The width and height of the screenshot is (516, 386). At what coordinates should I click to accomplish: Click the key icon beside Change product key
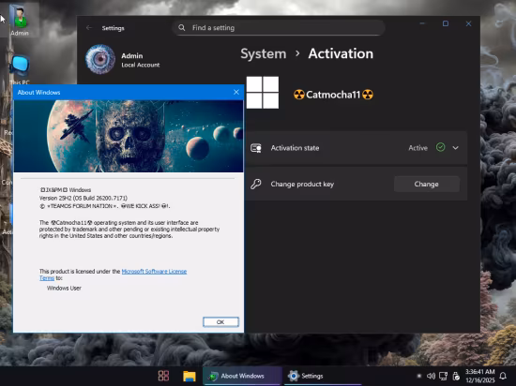256,184
